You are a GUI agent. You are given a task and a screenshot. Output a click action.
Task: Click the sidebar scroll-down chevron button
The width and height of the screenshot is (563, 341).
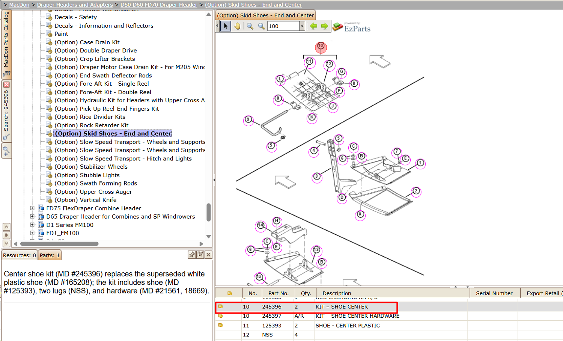(x=6, y=243)
